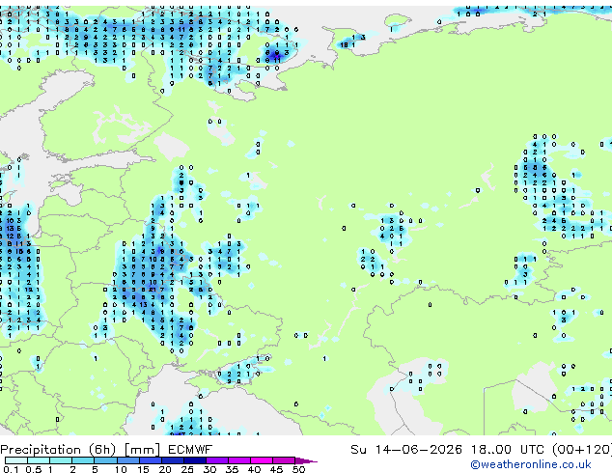This screenshot has height=473, width=612.
Task: Click the word "Precipitation" in the title
Action: pos(42,450)
